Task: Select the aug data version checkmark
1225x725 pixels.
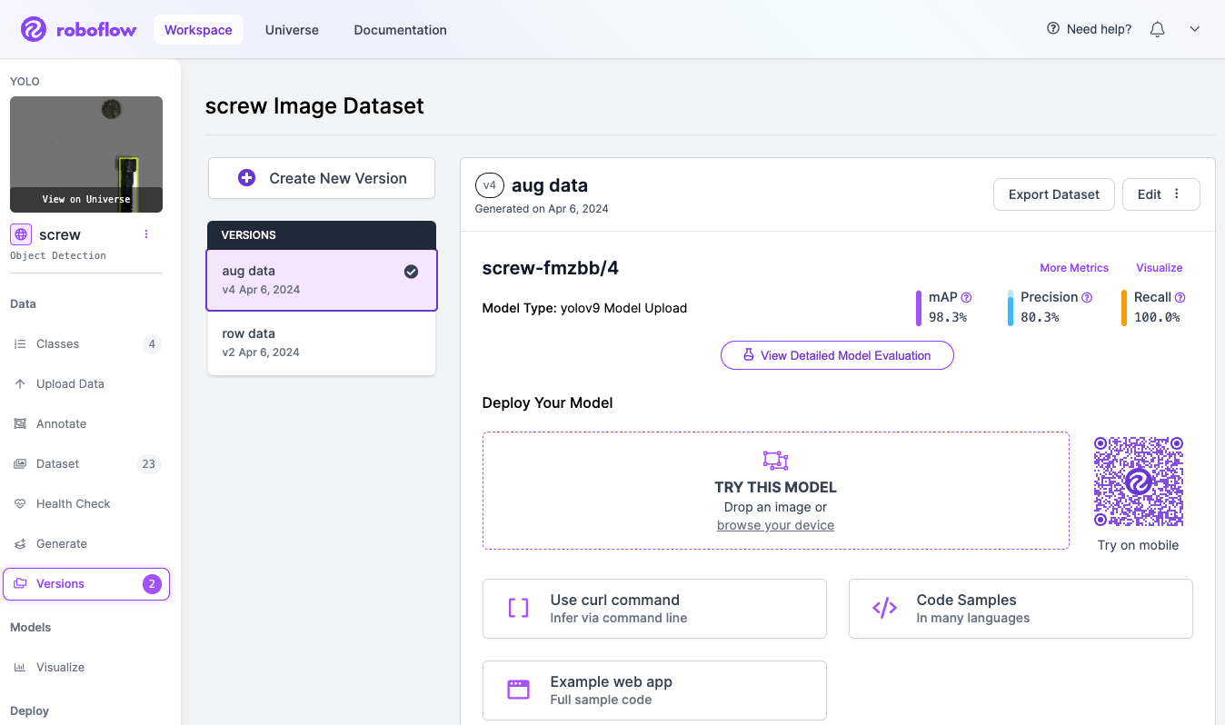Action: pyautogui.click(x=411, y=272)
